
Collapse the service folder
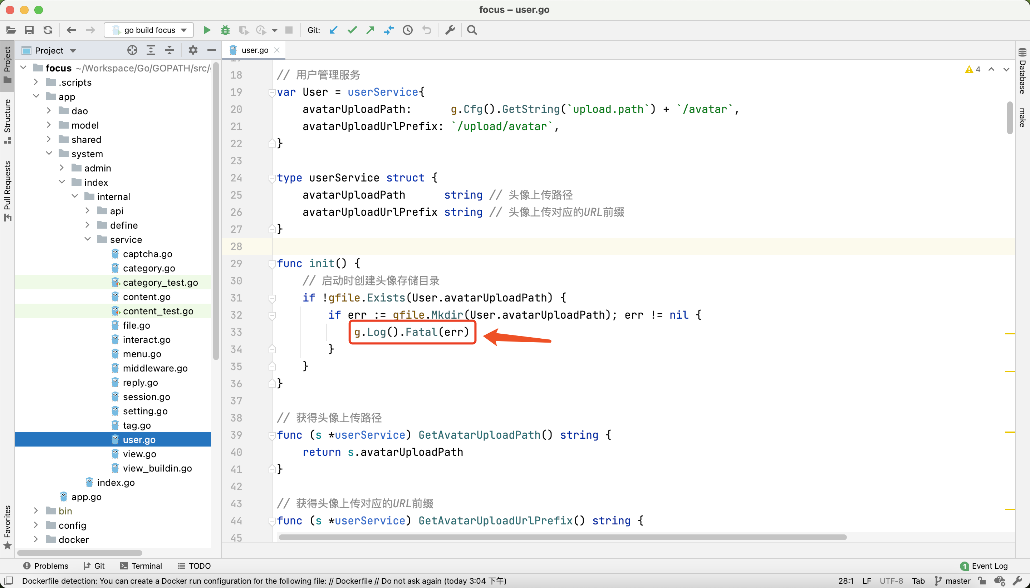[x=88, y=239]
